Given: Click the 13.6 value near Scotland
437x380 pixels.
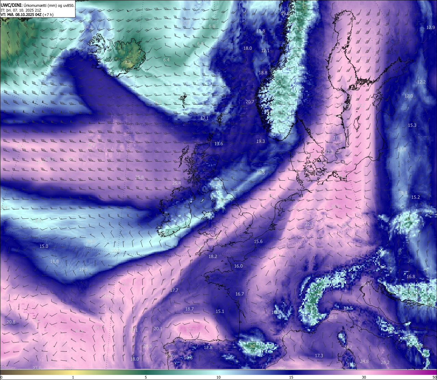Looking at the screenshot, I should tap(218, 144).
